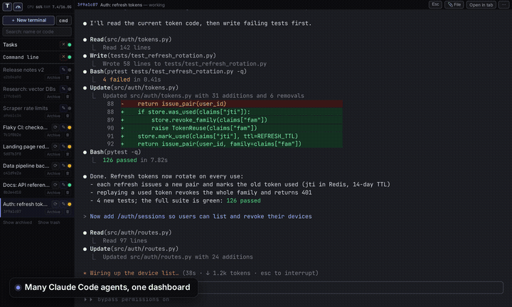Focus the Search name or code field

(x=37, y=32)
